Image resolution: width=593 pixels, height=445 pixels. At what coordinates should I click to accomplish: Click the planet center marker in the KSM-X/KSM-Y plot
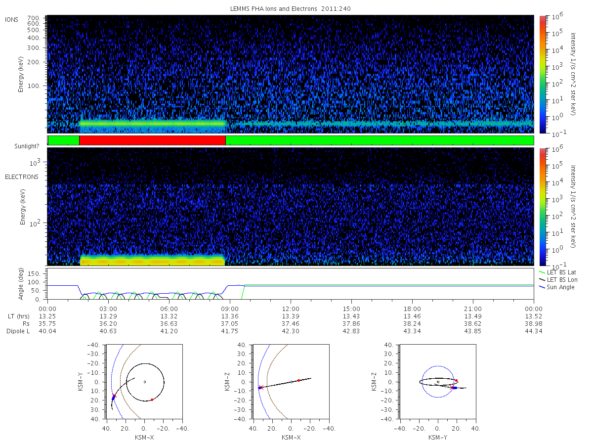pos(145,382)
